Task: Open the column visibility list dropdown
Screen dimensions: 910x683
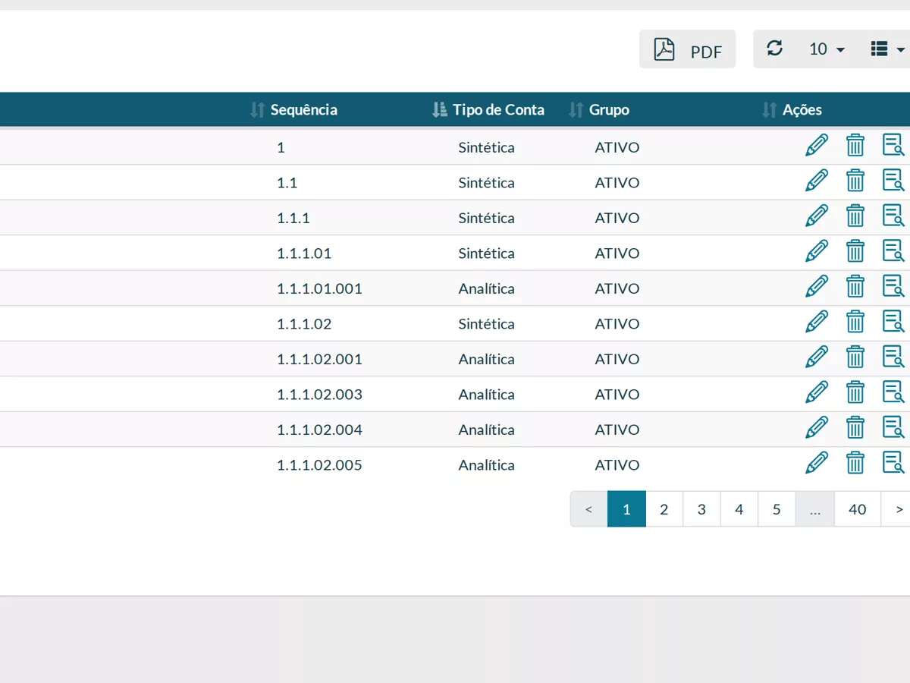Action: (888, 49)
